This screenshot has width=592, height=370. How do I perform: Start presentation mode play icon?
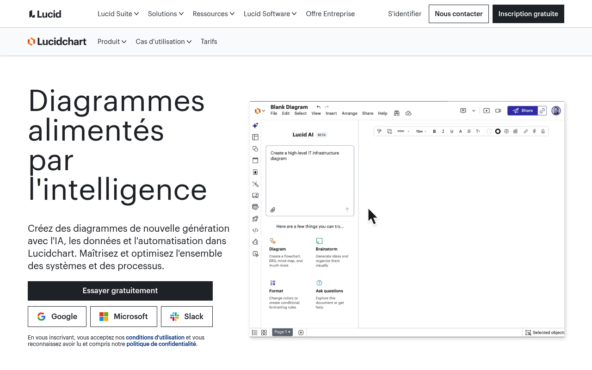487,111
